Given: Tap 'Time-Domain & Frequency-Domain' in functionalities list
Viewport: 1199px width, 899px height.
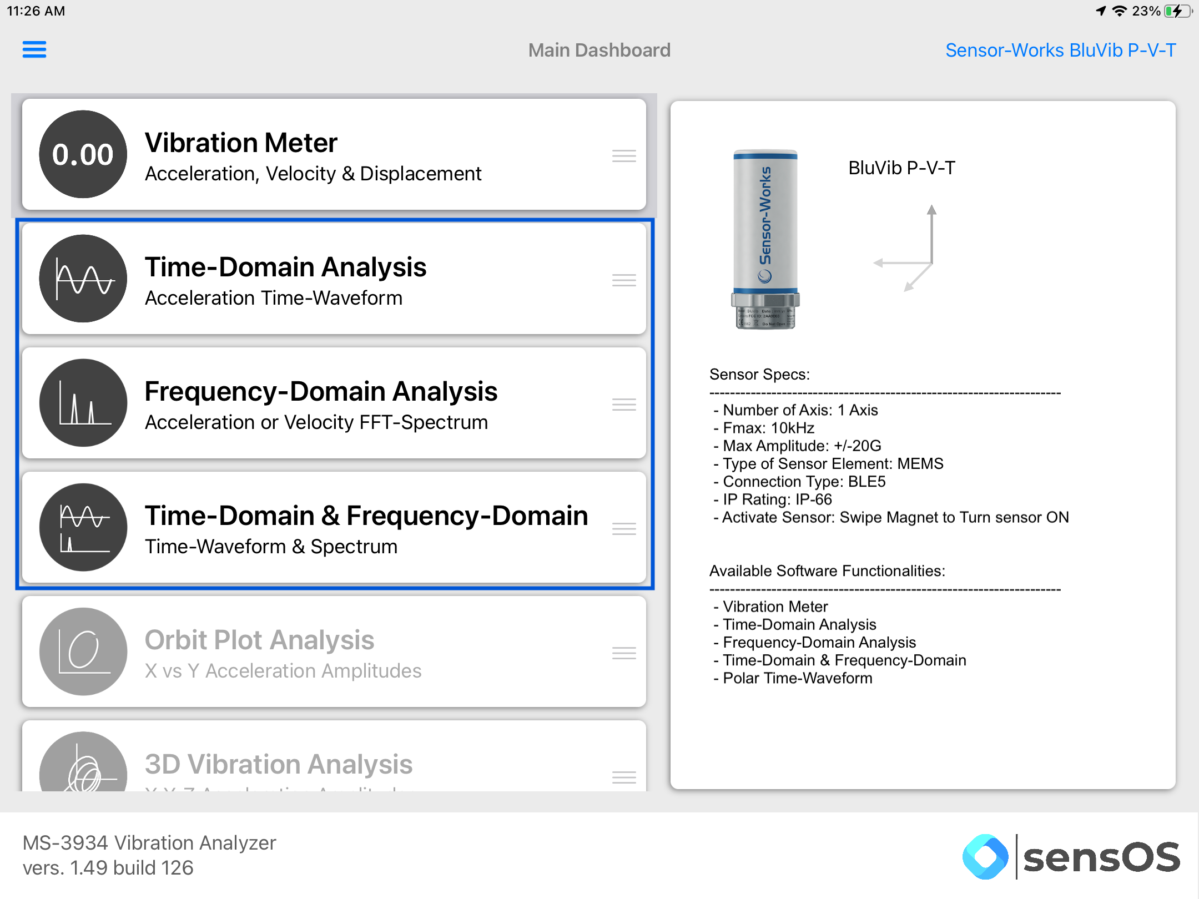Looking at the screenshot, I should pos(840,660).
